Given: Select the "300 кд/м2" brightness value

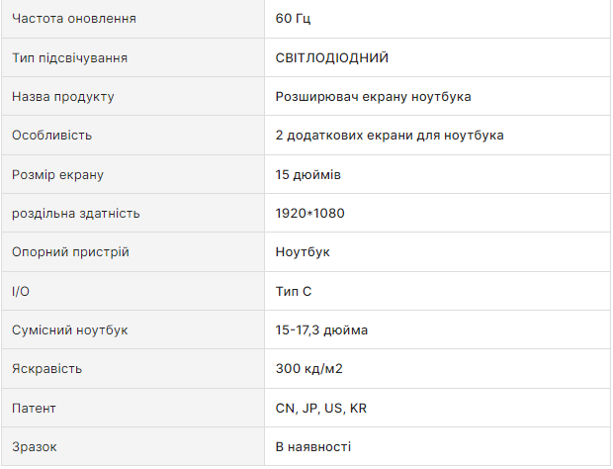Looking at the screenshot, I should pos(309,369).
